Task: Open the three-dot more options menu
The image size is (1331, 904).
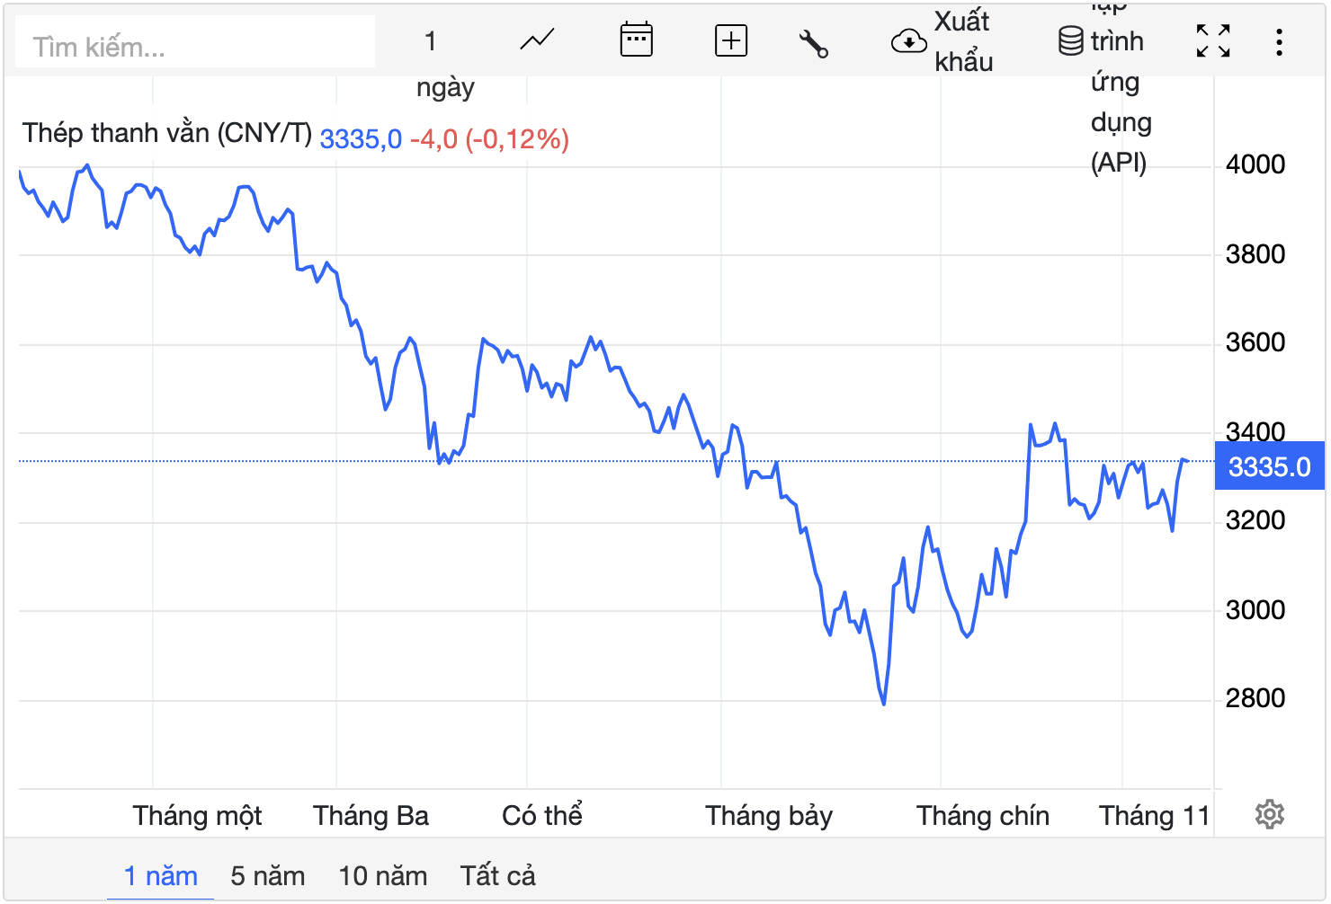Action: pos(1279,42)
